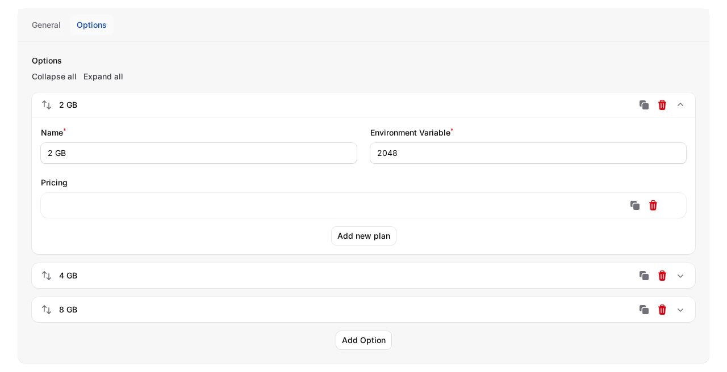Viewport: 727px width, 372px height.
Task: Duplicate the 8 GB option
Action: [x=644, y=310]
